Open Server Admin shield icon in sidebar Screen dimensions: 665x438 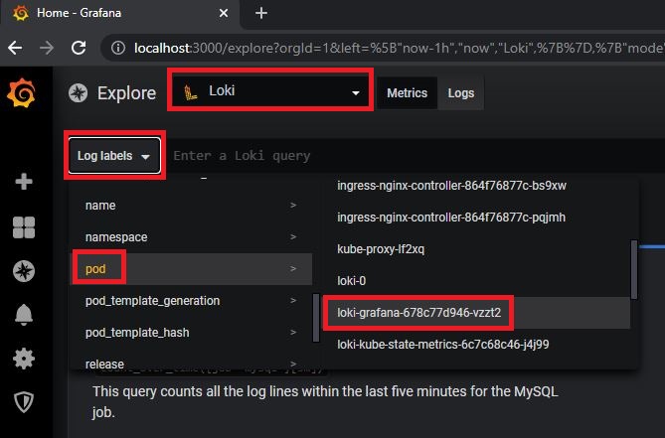(24, 401)
